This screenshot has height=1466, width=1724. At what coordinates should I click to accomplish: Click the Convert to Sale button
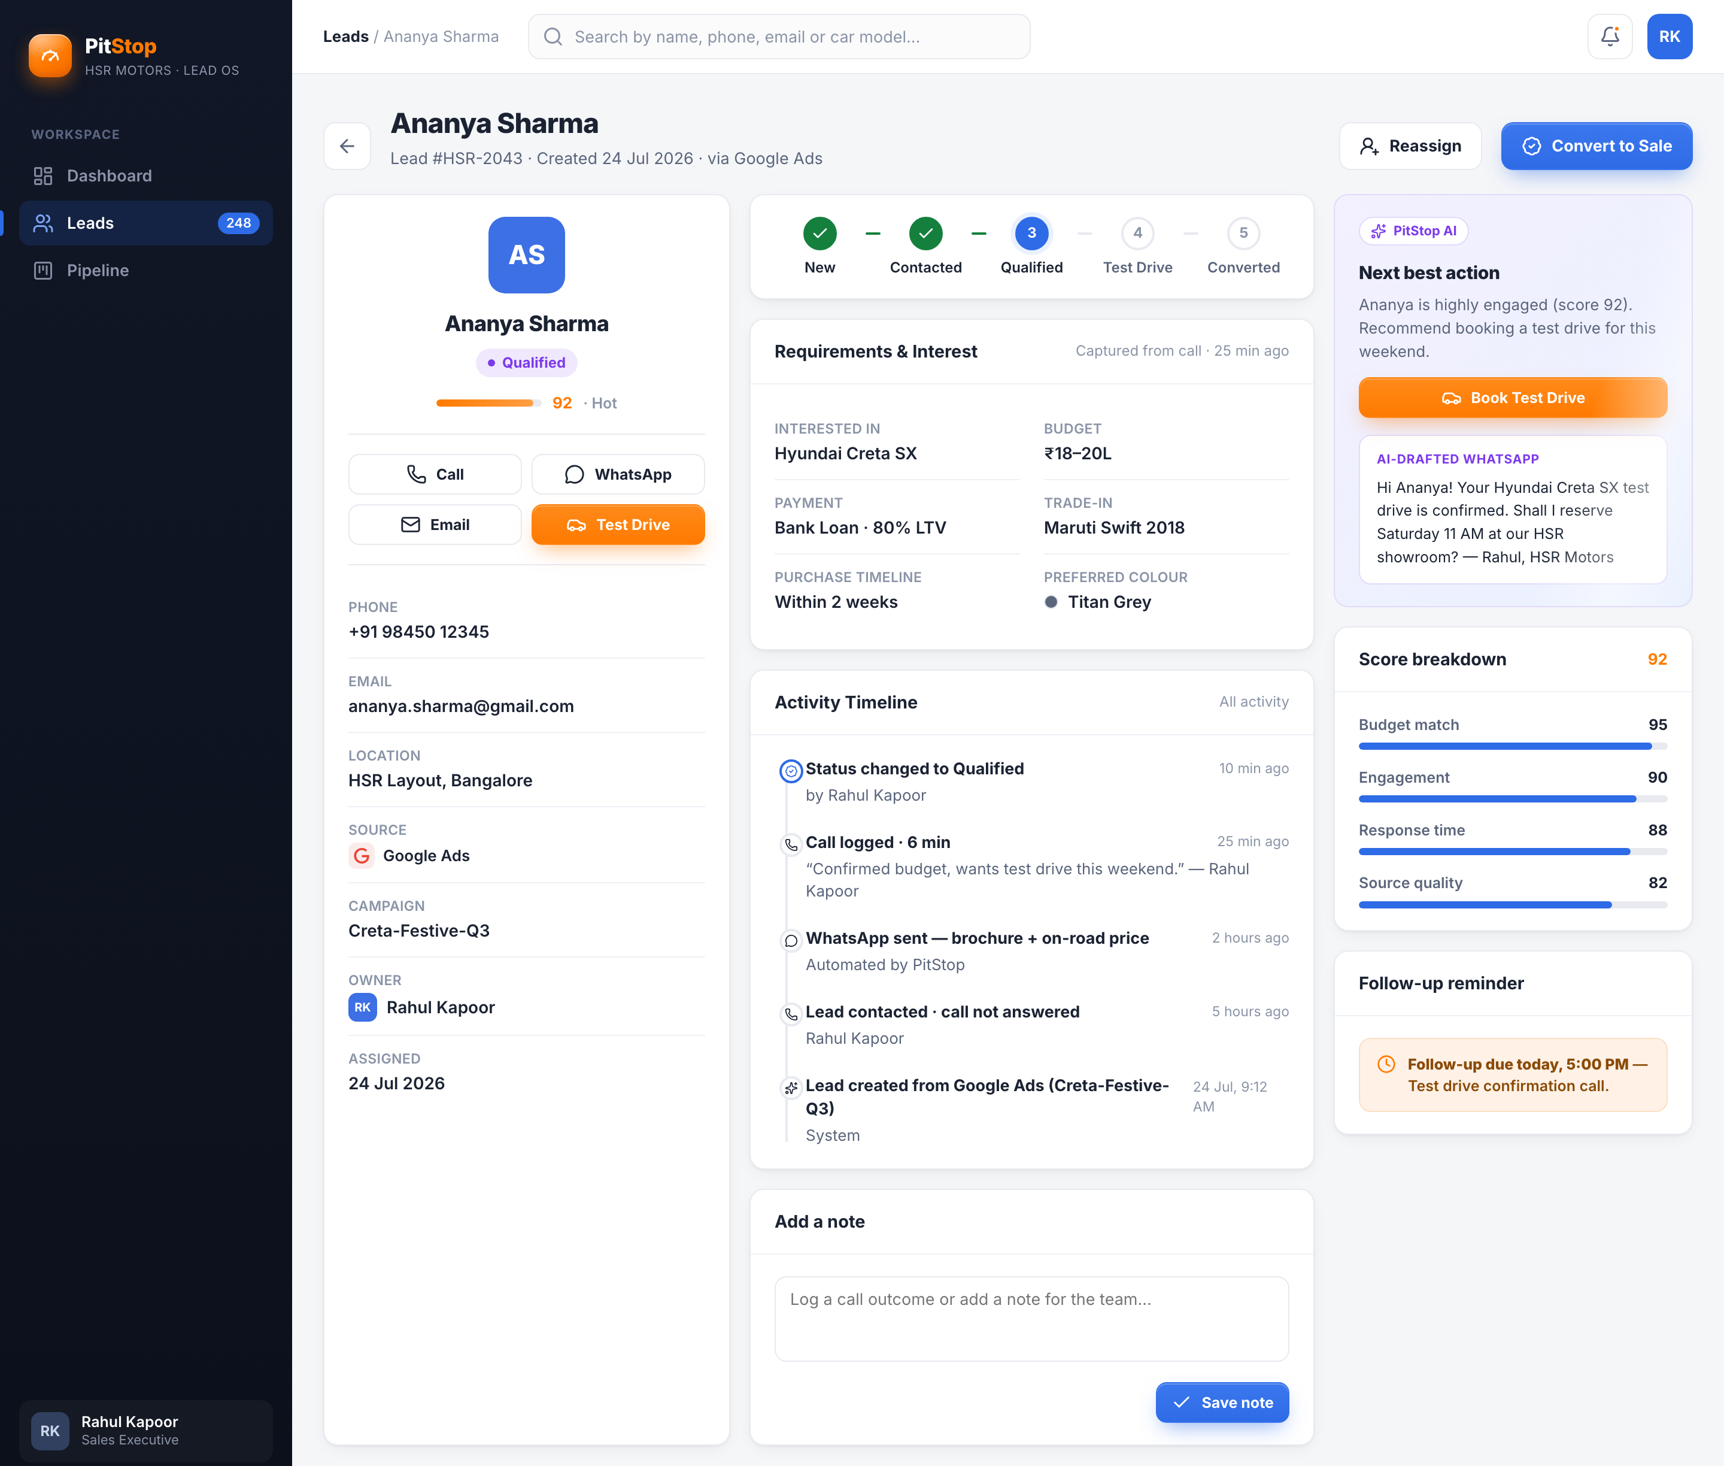(x=1596, y=146)
